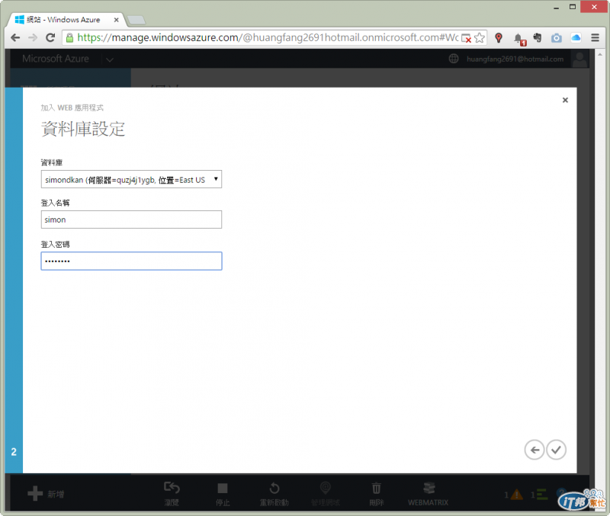The width and height of the screenshot is (610, 516).
Task: Expand the chevron beside Microsoft Azure
Action: (x=110, y=59)
